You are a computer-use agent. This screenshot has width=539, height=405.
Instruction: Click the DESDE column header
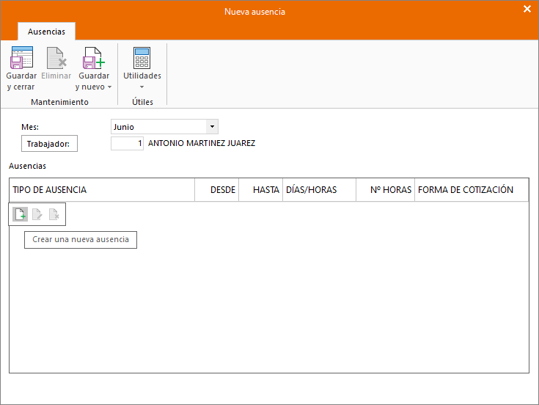pyautogui.click(x=216, y=190)
